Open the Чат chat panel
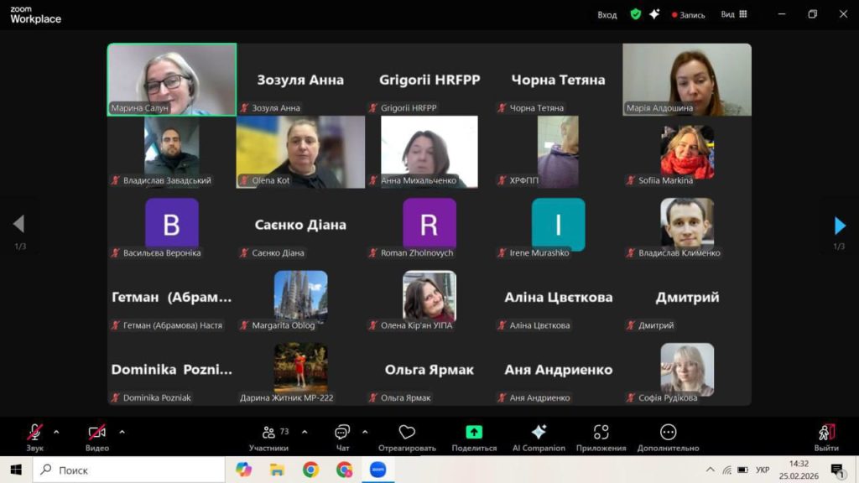This screenshot has height=483, width=859. tap(342, 437)
